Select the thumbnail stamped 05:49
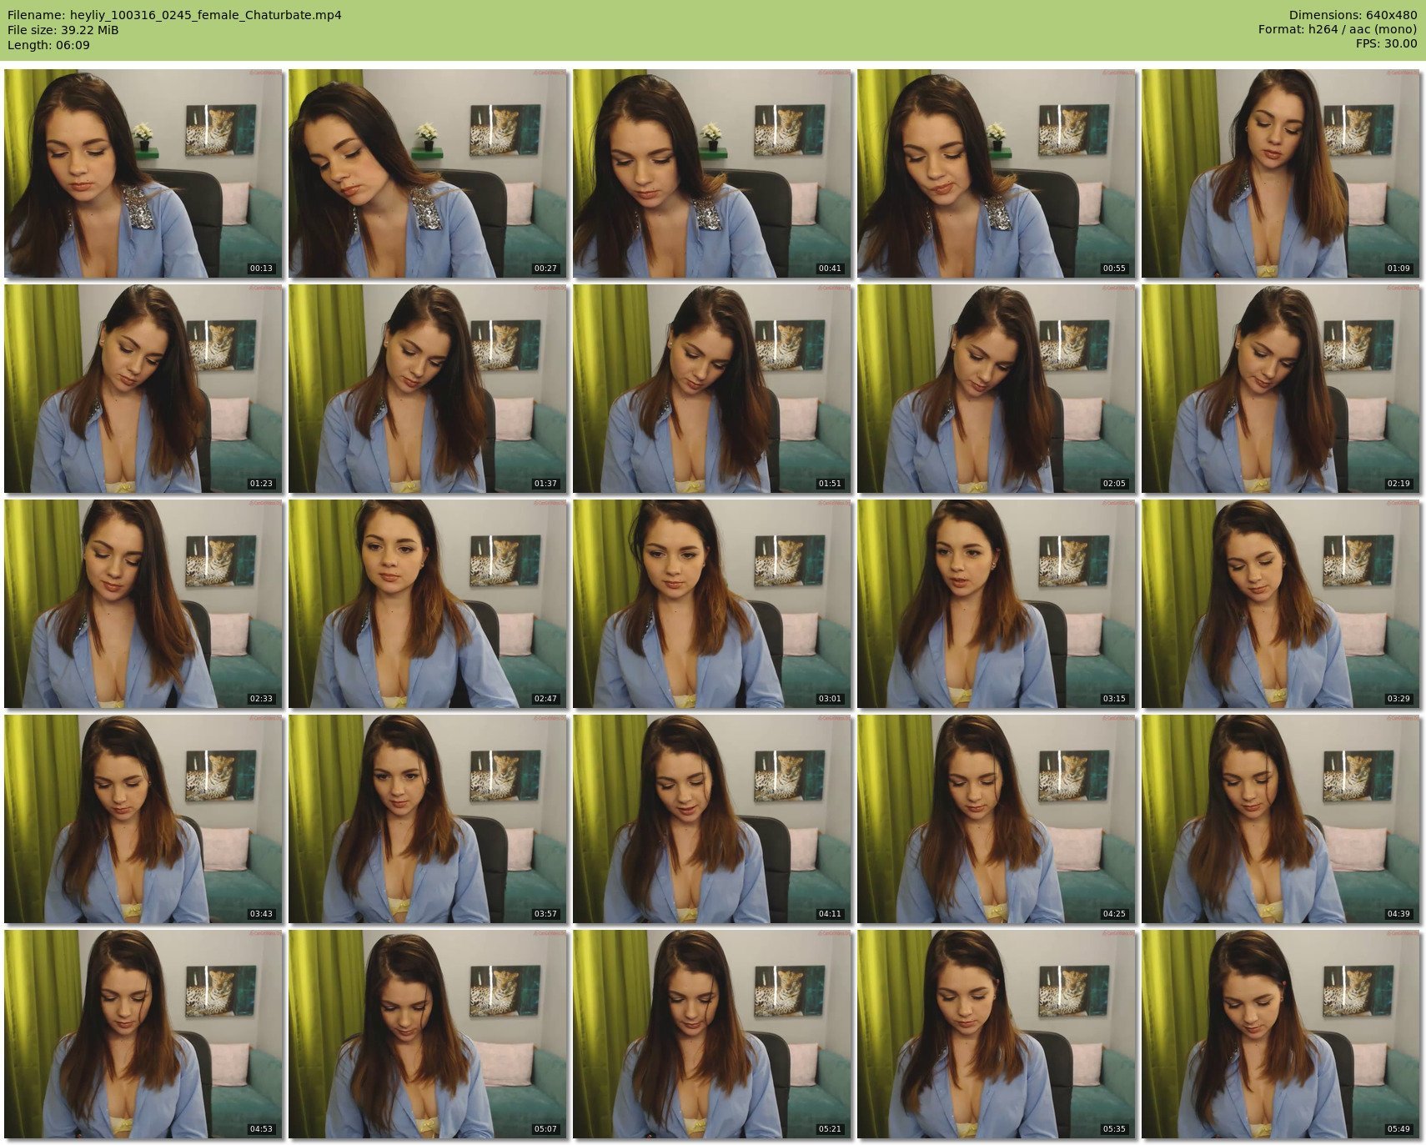1426x1145 pixels. 1281,1034
